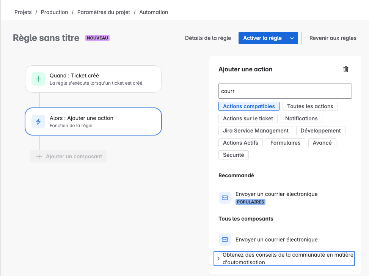Select the Actions compatibles filter

(x=249, y=106)
